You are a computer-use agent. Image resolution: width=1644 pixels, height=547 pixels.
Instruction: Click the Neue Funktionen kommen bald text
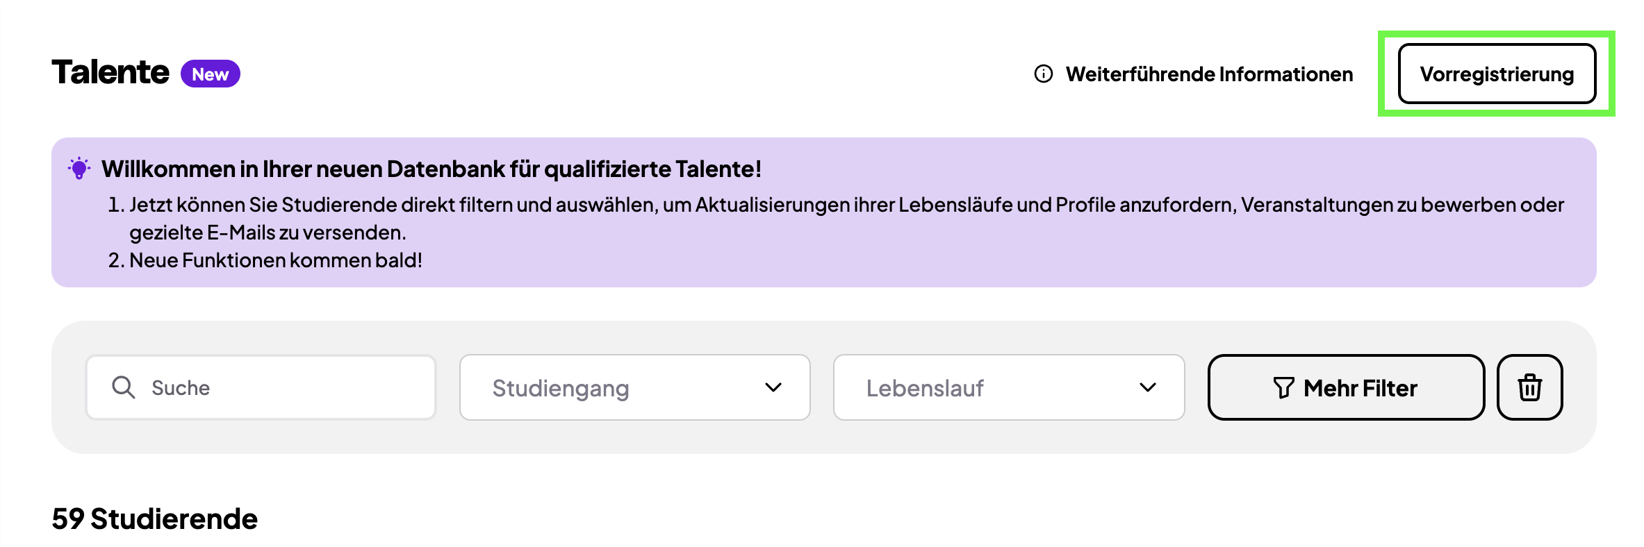(275, 260)
